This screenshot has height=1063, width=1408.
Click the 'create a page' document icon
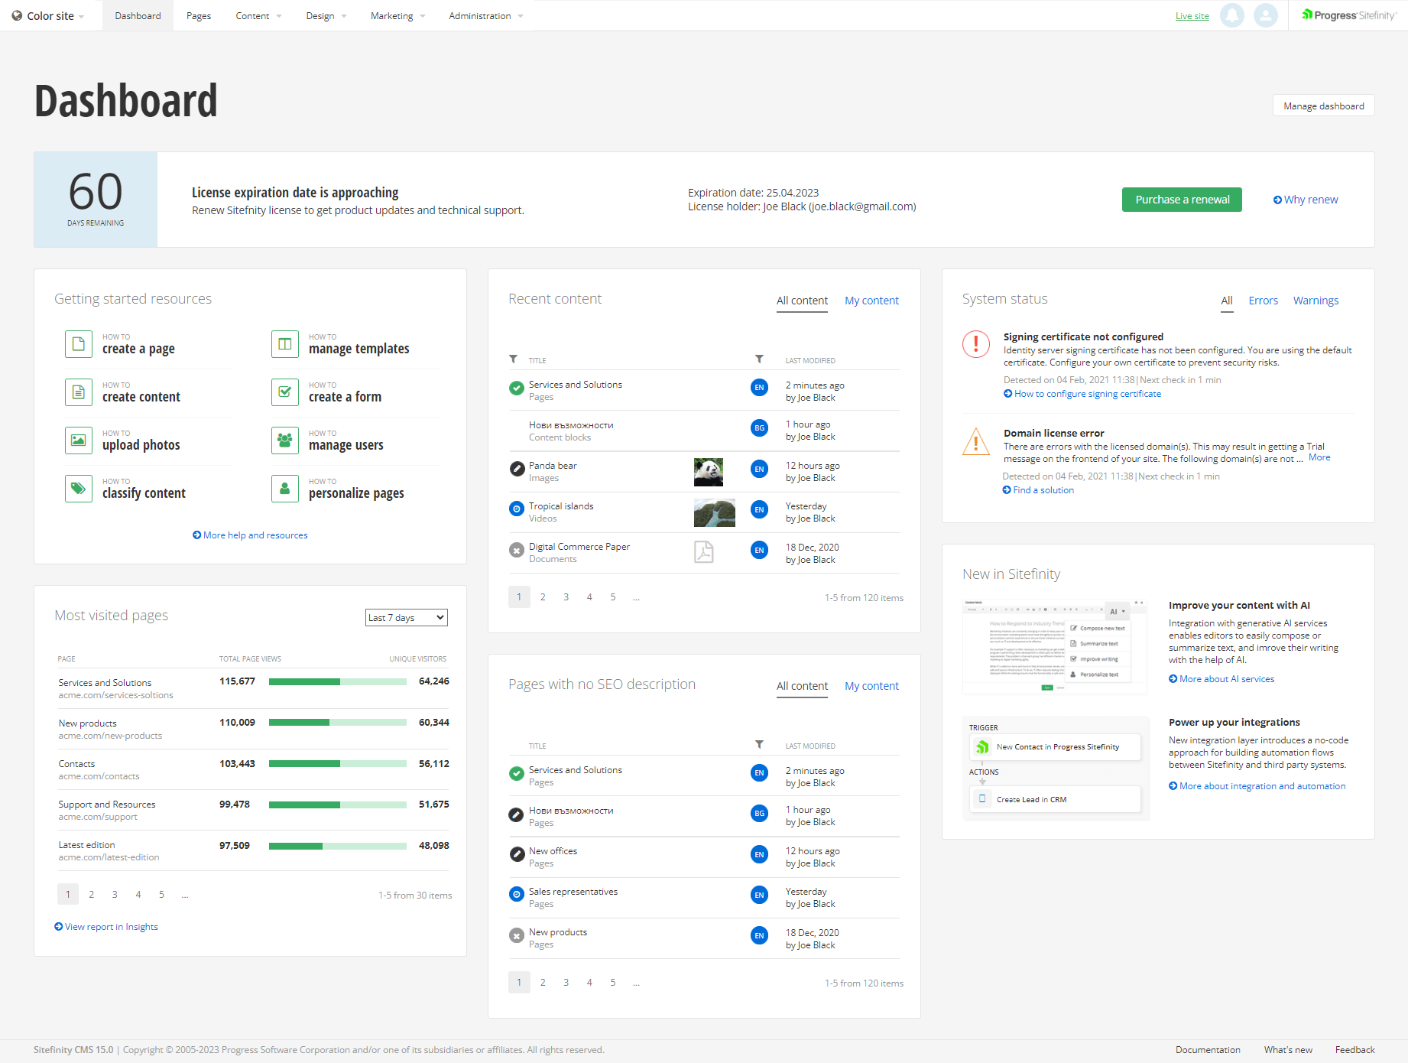click(78, 344)
